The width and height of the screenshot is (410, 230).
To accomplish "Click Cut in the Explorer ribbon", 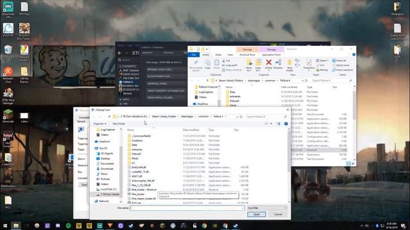I will point(226,61).
